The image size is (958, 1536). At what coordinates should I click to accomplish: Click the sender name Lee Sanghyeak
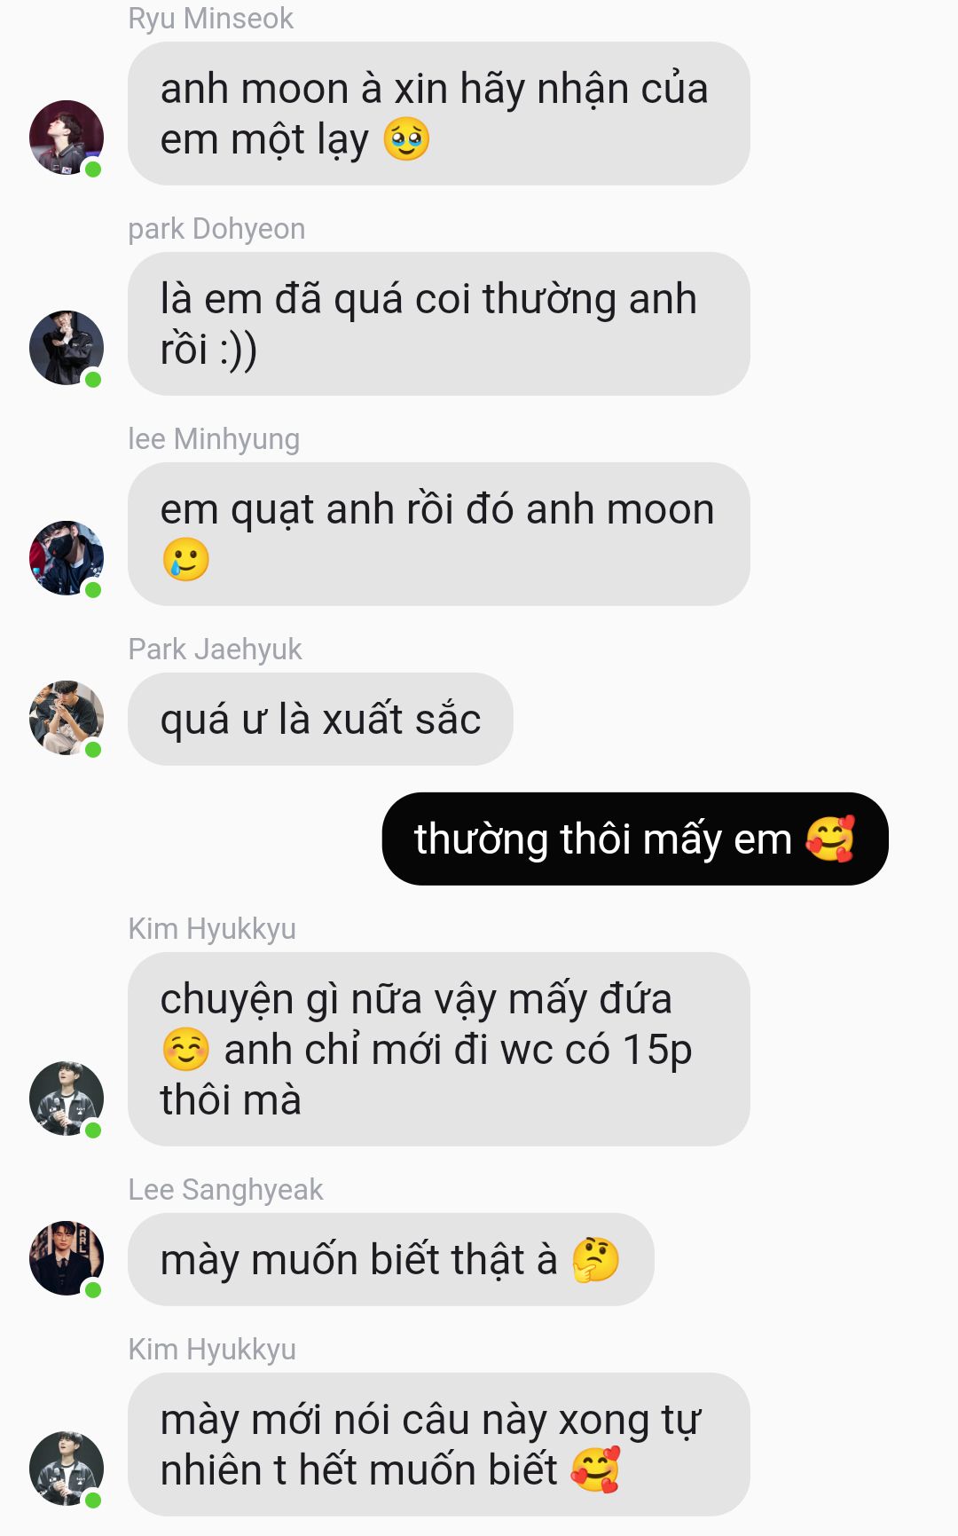tap(225, 1189)
